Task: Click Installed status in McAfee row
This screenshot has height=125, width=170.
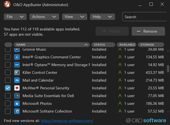Action: [x=99, y=88]
